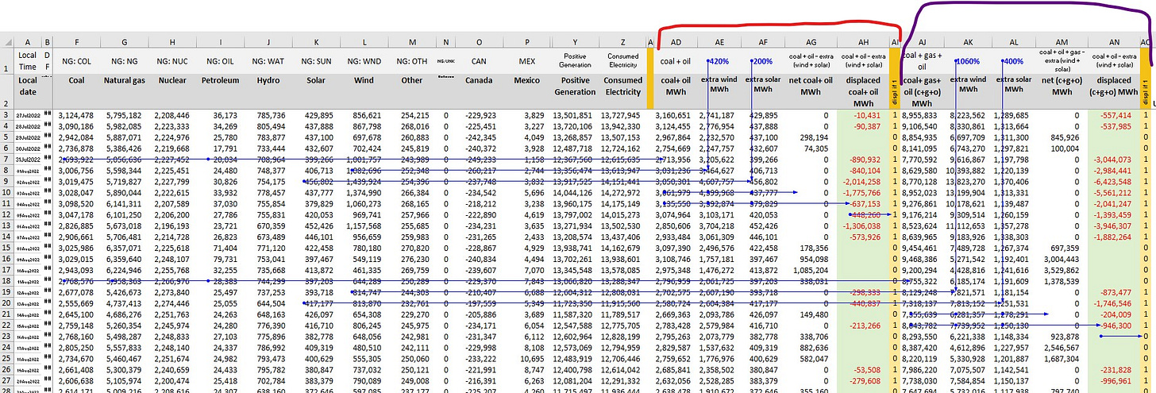Click the consumed electricity value '13,727,945'
Viewport: 1156px width, 393px height.
point(622,116)
